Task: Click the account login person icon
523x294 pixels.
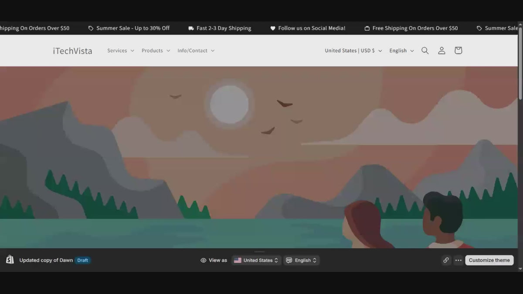Action: pyautogui.click(x=441, y=51)
